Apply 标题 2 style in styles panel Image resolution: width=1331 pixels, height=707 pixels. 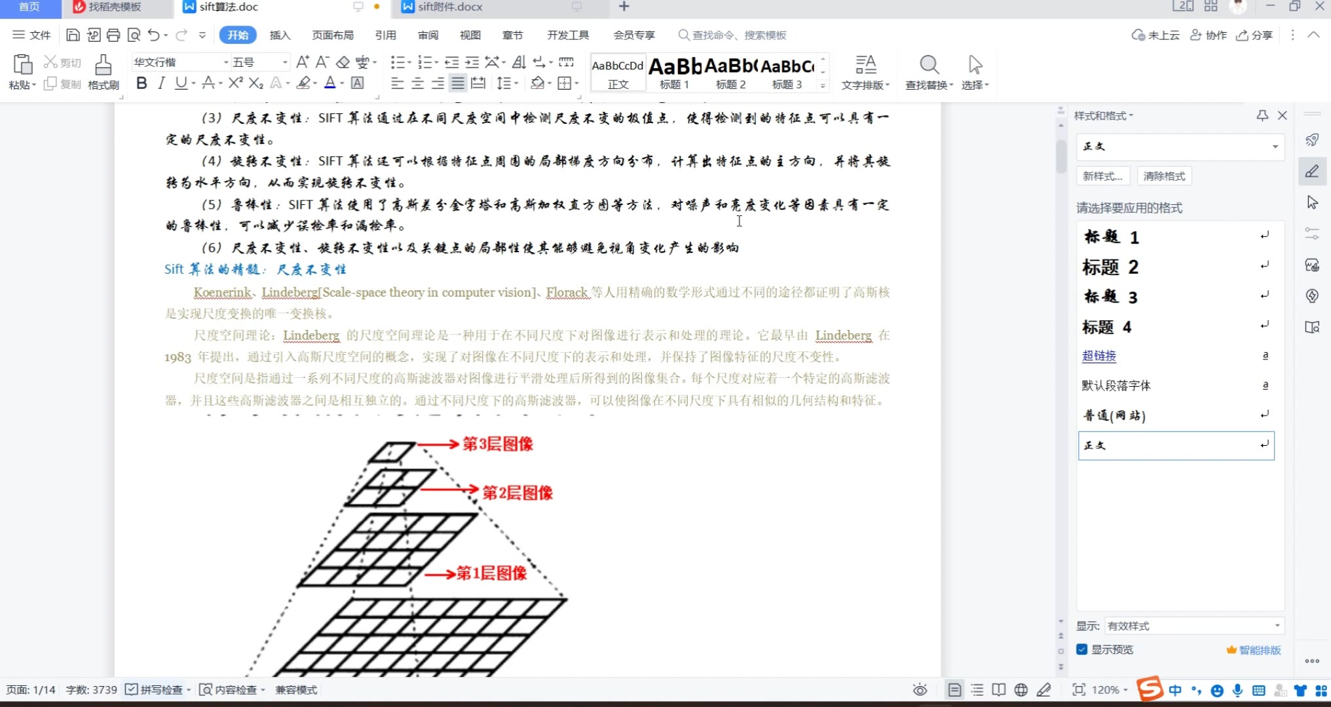click(1110, 266)
